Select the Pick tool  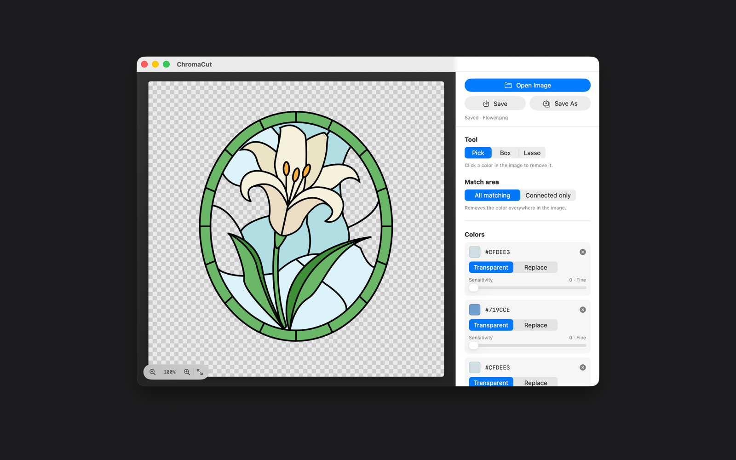pyautogui.click(x=478, y=153)
